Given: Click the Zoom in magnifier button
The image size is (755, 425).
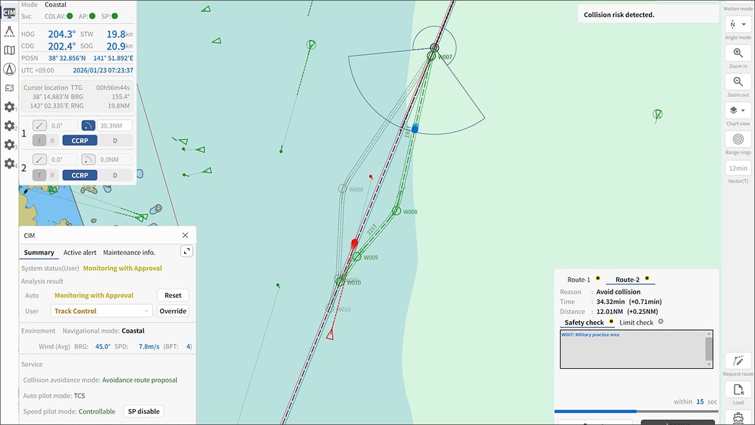Looking at the screenshot, I should click(737, 53).
